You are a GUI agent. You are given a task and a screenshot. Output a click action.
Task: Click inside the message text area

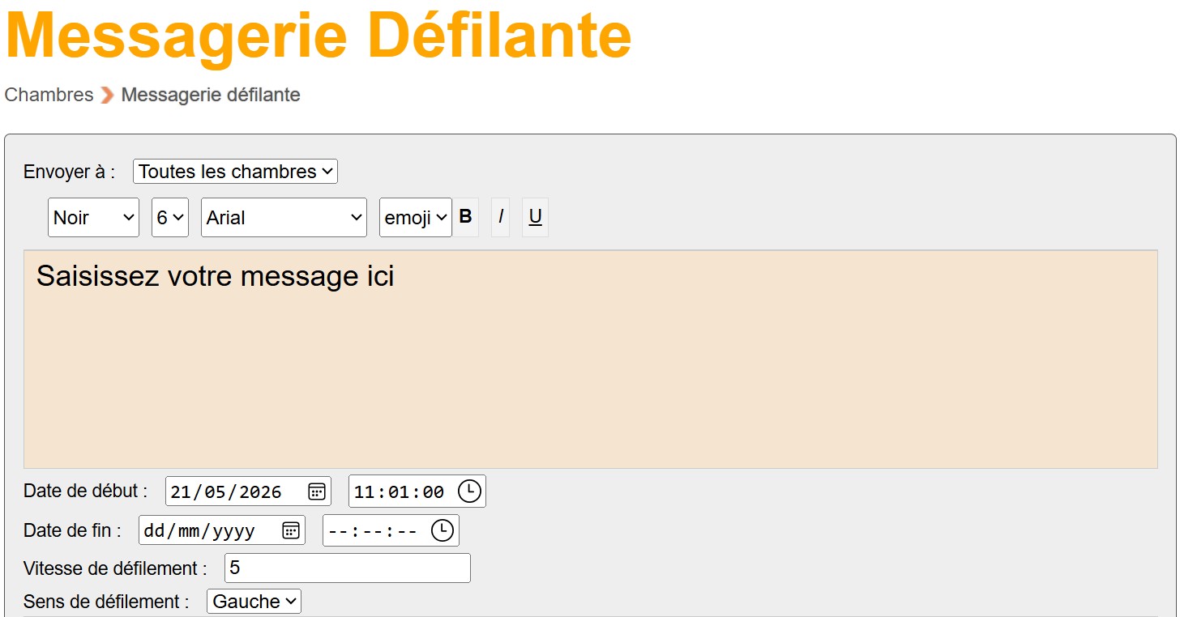tap(590, 359)
